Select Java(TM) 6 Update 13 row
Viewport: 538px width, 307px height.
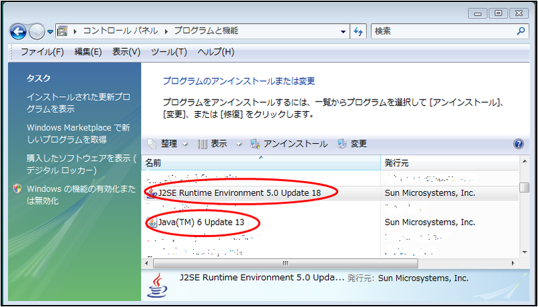[330, 222]
